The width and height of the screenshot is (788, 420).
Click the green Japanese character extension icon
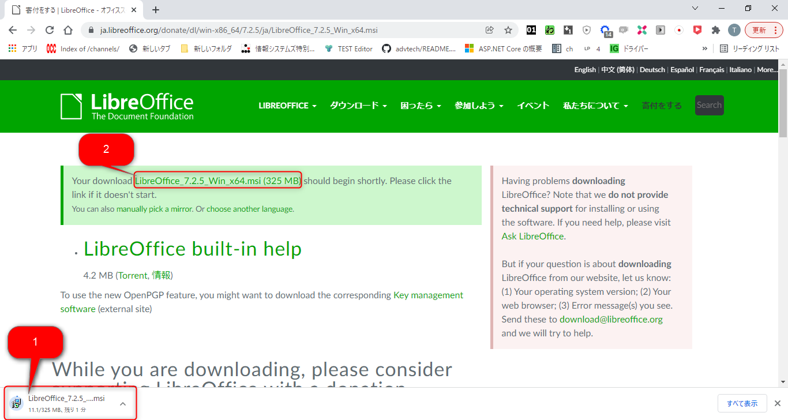550,30
